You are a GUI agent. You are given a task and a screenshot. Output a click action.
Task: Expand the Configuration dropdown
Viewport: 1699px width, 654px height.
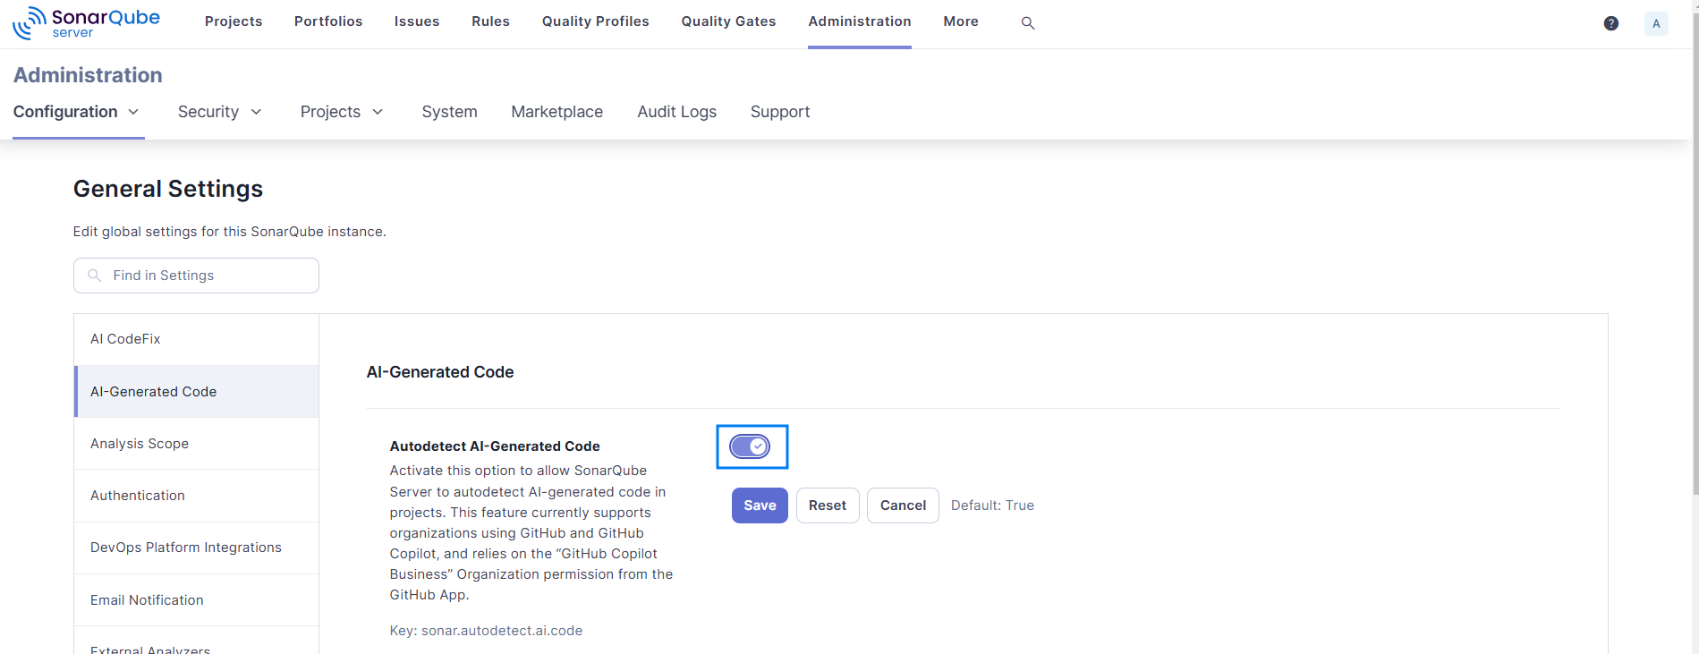pos(77,112)
